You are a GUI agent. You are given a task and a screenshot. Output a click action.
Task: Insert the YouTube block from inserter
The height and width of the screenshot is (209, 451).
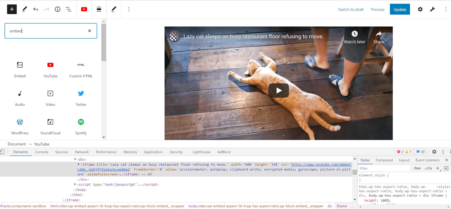point(50,70)
